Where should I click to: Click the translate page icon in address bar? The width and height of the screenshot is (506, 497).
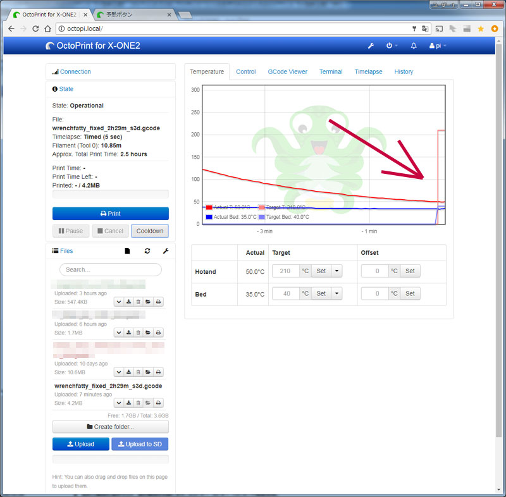point(425,28)
